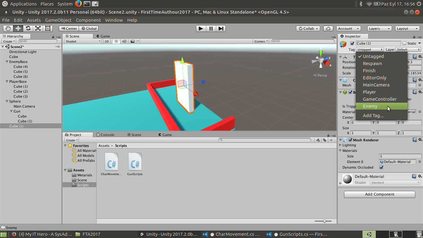Open the Layers dropdown
423x238 pixels.
click(x=380, y=29)
